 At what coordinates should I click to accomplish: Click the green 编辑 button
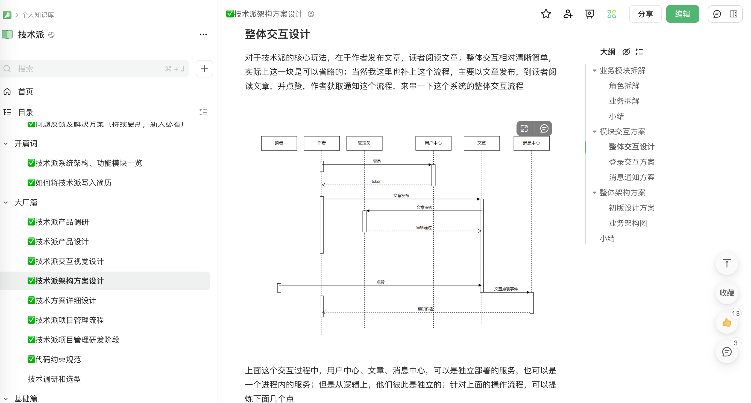(682, 14)
